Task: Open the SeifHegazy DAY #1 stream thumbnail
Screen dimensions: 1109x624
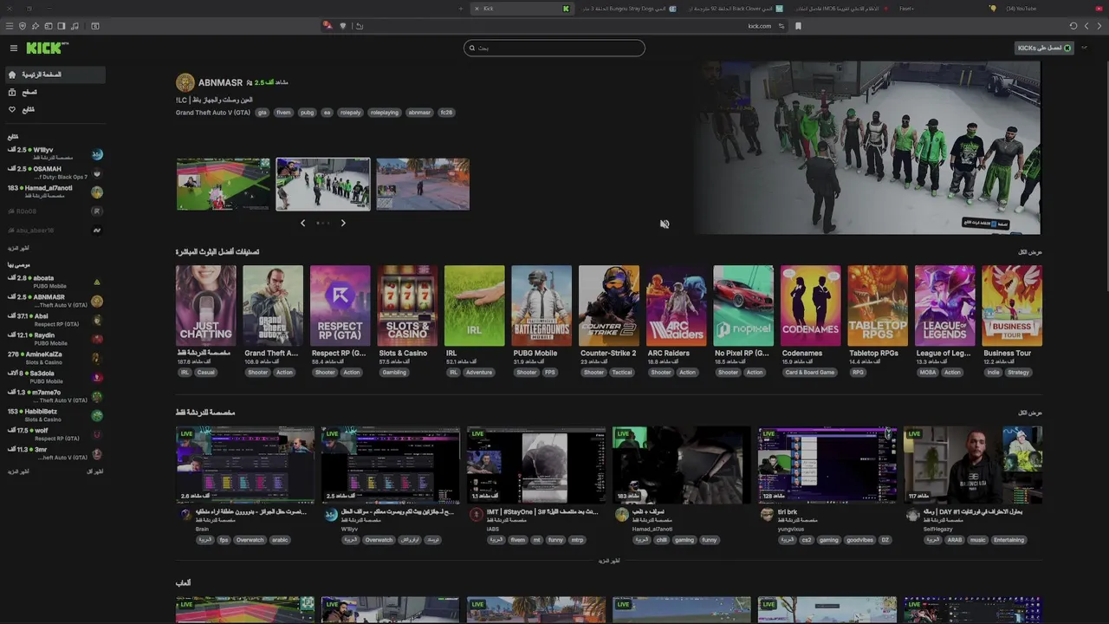Action: 973,465
